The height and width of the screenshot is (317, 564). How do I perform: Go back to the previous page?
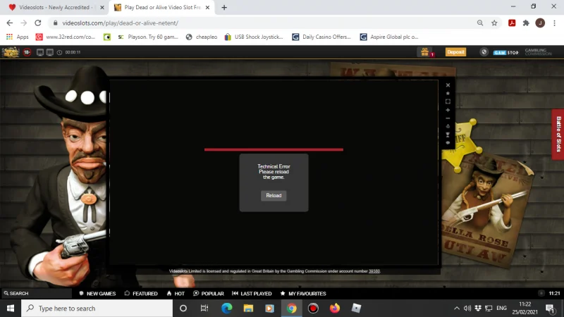tap(10, 23)
